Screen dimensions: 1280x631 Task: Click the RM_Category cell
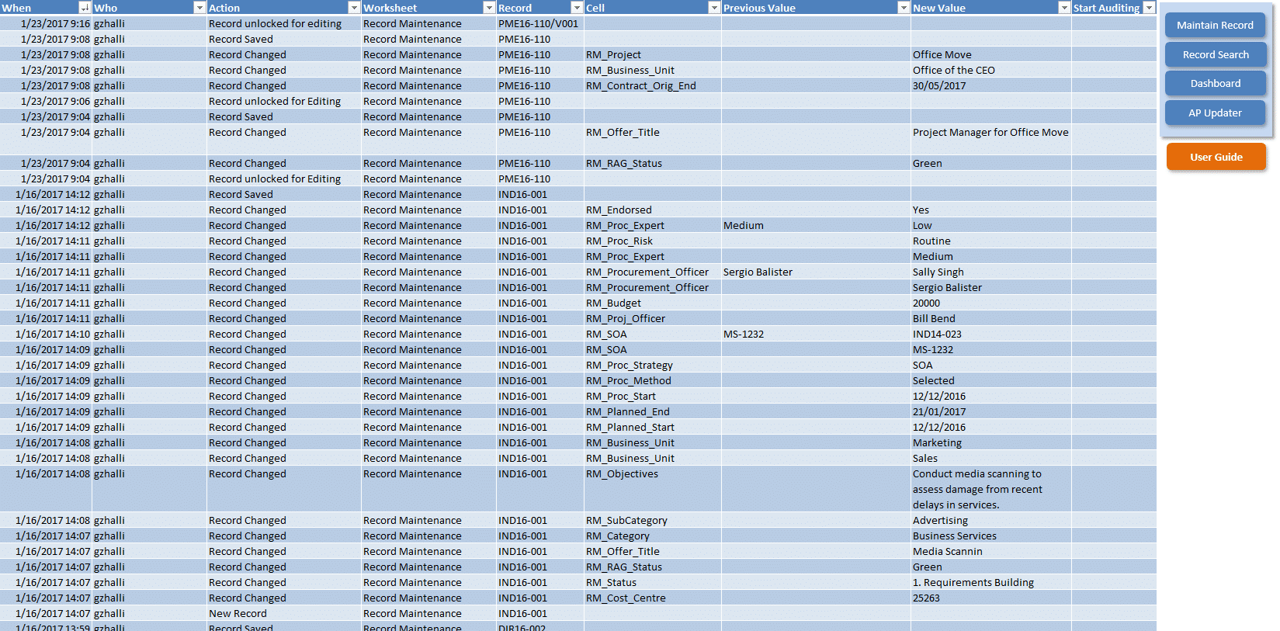(x=653, y=536)
